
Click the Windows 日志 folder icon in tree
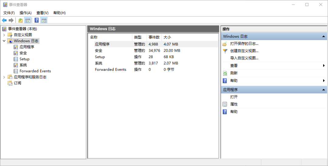click(x=10, y=41)
